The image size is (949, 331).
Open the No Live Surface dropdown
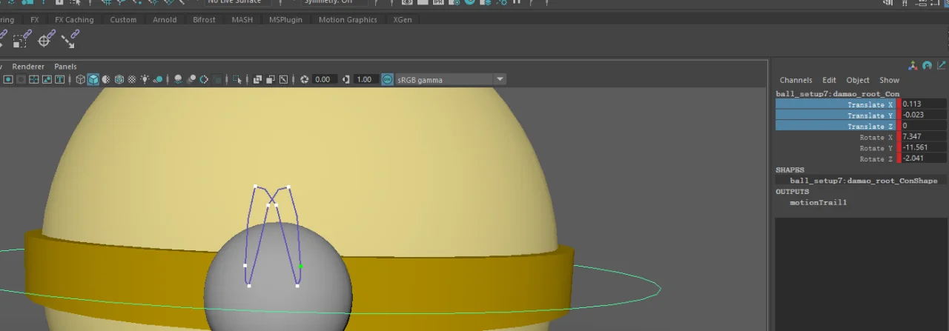click(234, 2)
